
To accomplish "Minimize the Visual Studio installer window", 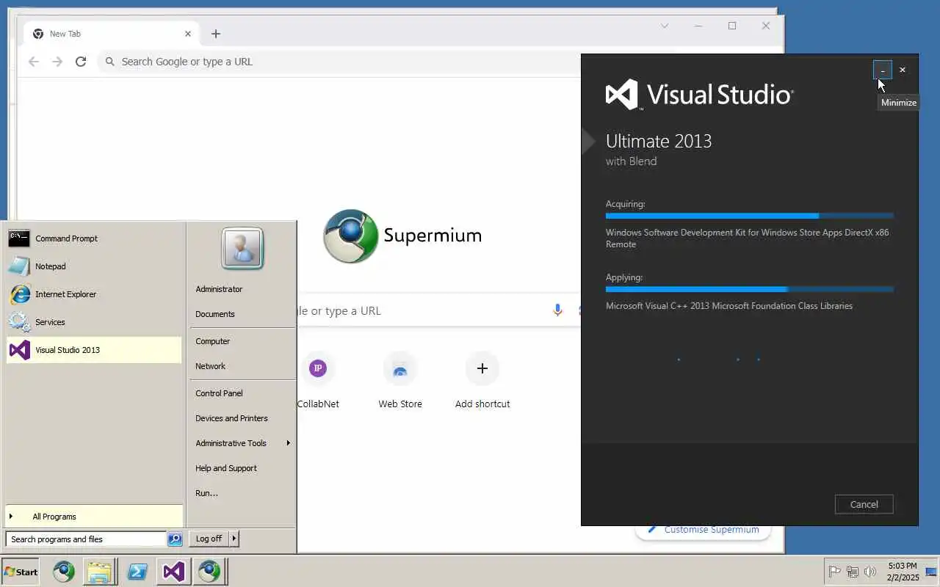I will click(x=882, y=70).
